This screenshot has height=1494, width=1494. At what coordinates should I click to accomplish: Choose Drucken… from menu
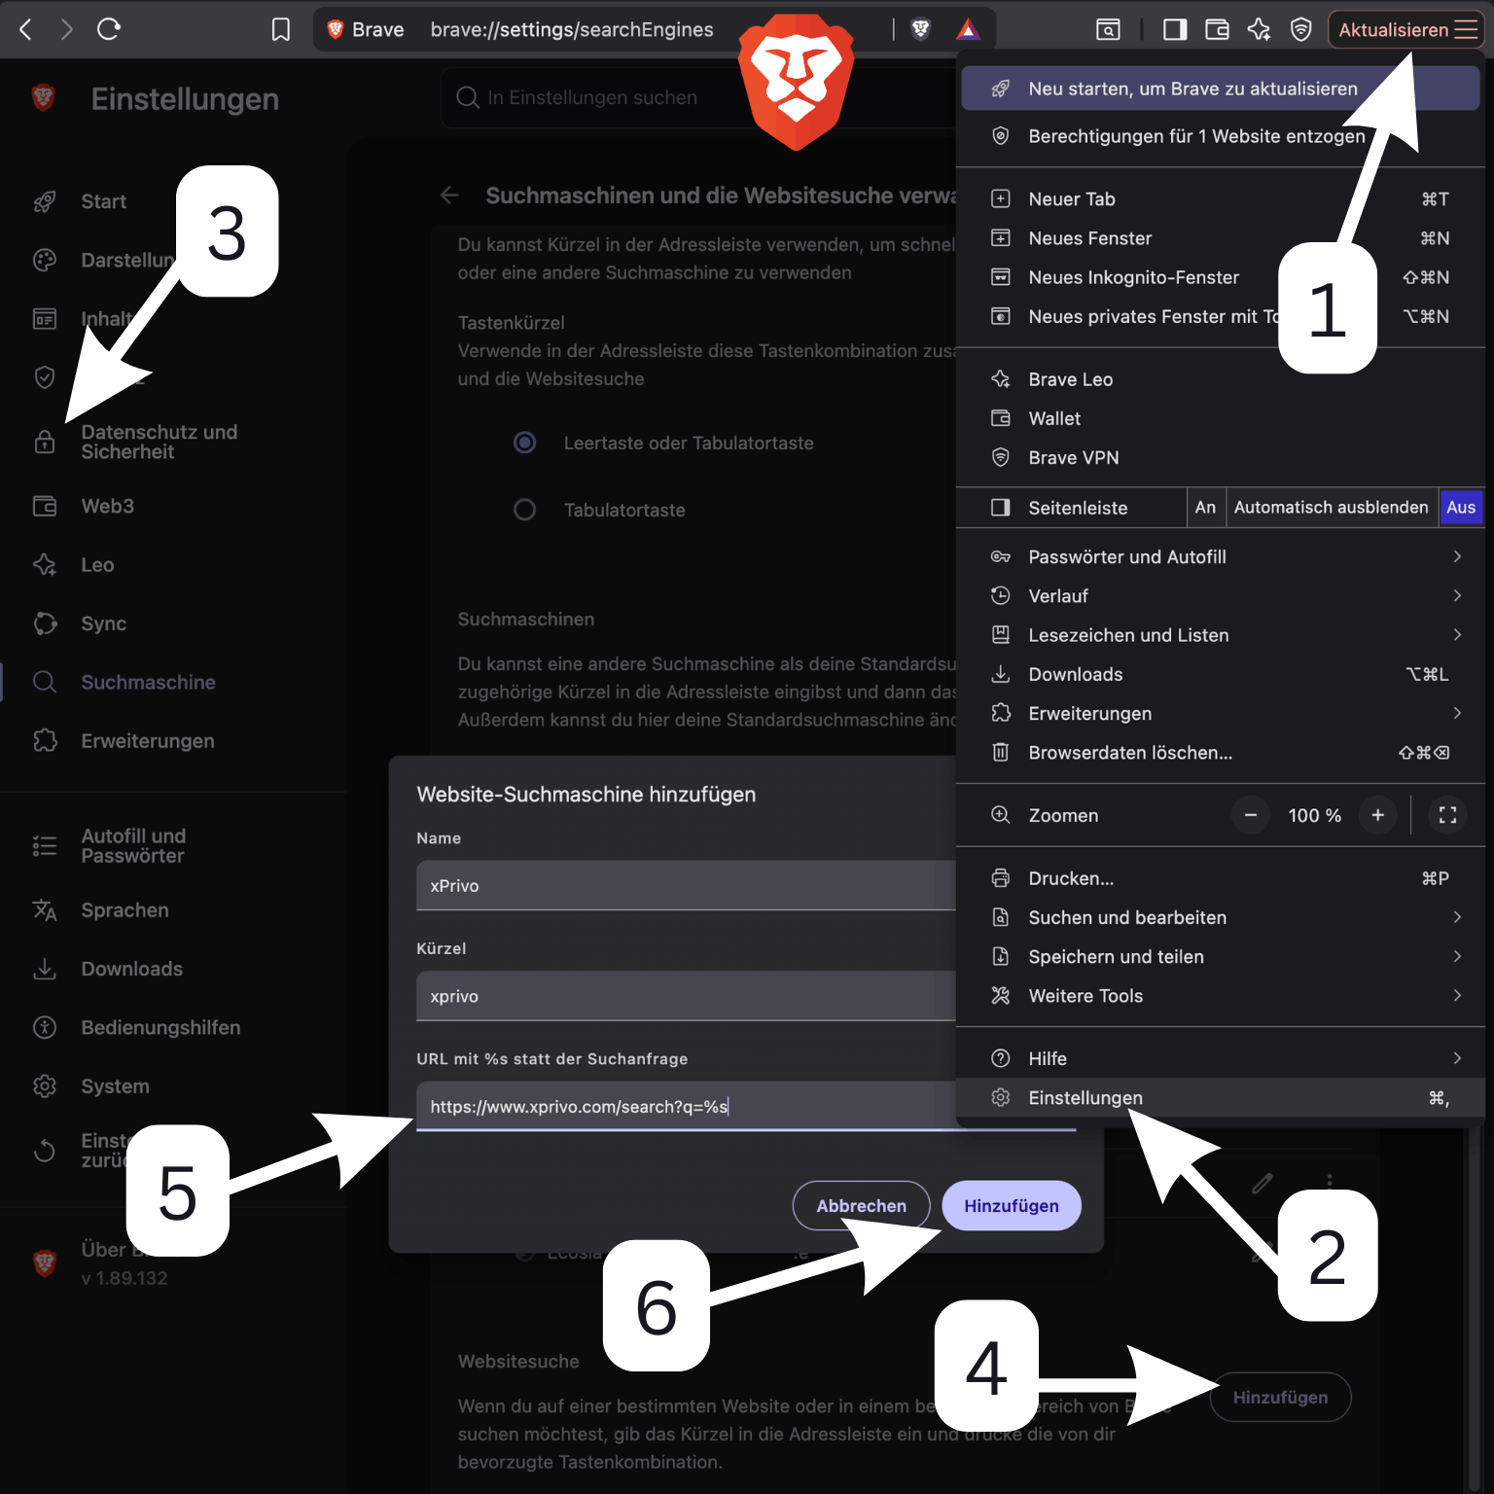[x=1221, y=878]
